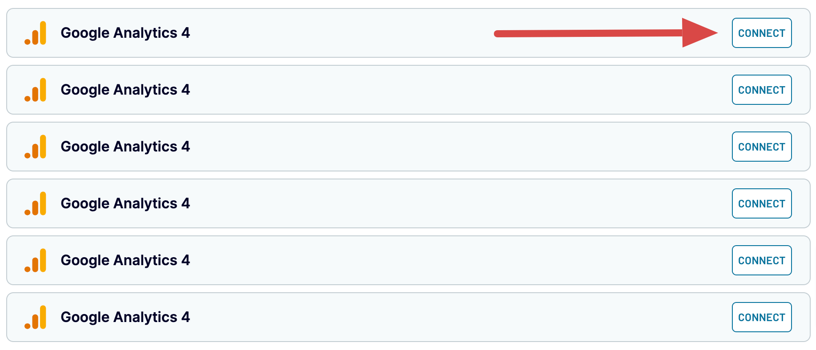
Task: Open the fifth row's Google Analytics 4 text
Action: tap(125, 260)
